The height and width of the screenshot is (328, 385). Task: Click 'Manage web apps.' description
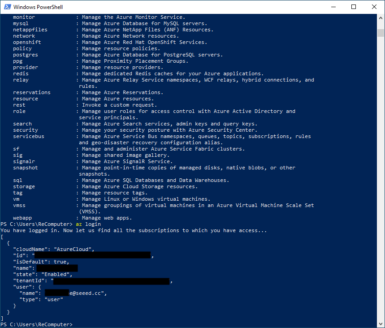(x=107, y=218)
